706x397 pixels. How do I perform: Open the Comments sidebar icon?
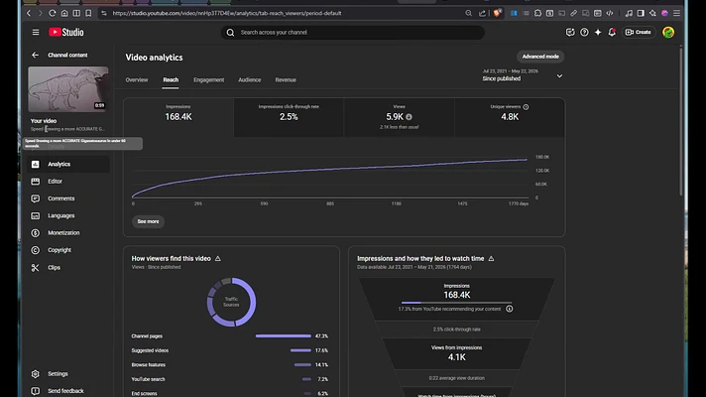click(35, 198)
